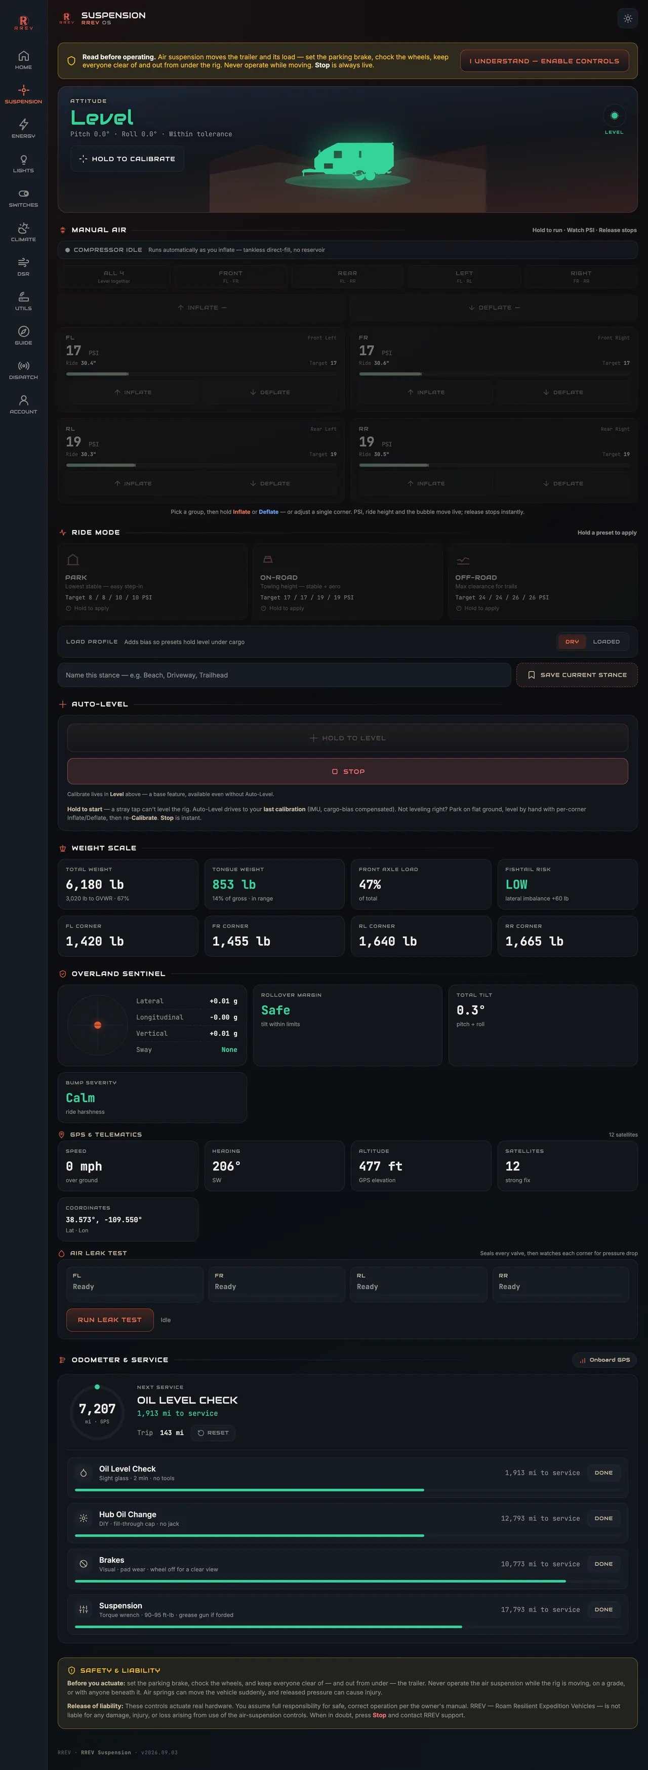Open Utils section in sidebar

tap(23, 301)
